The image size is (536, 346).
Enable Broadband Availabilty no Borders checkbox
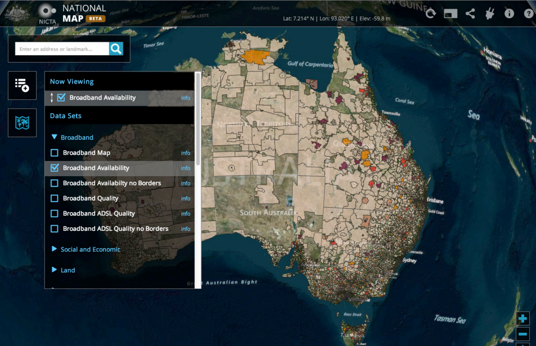click(54, 183)
